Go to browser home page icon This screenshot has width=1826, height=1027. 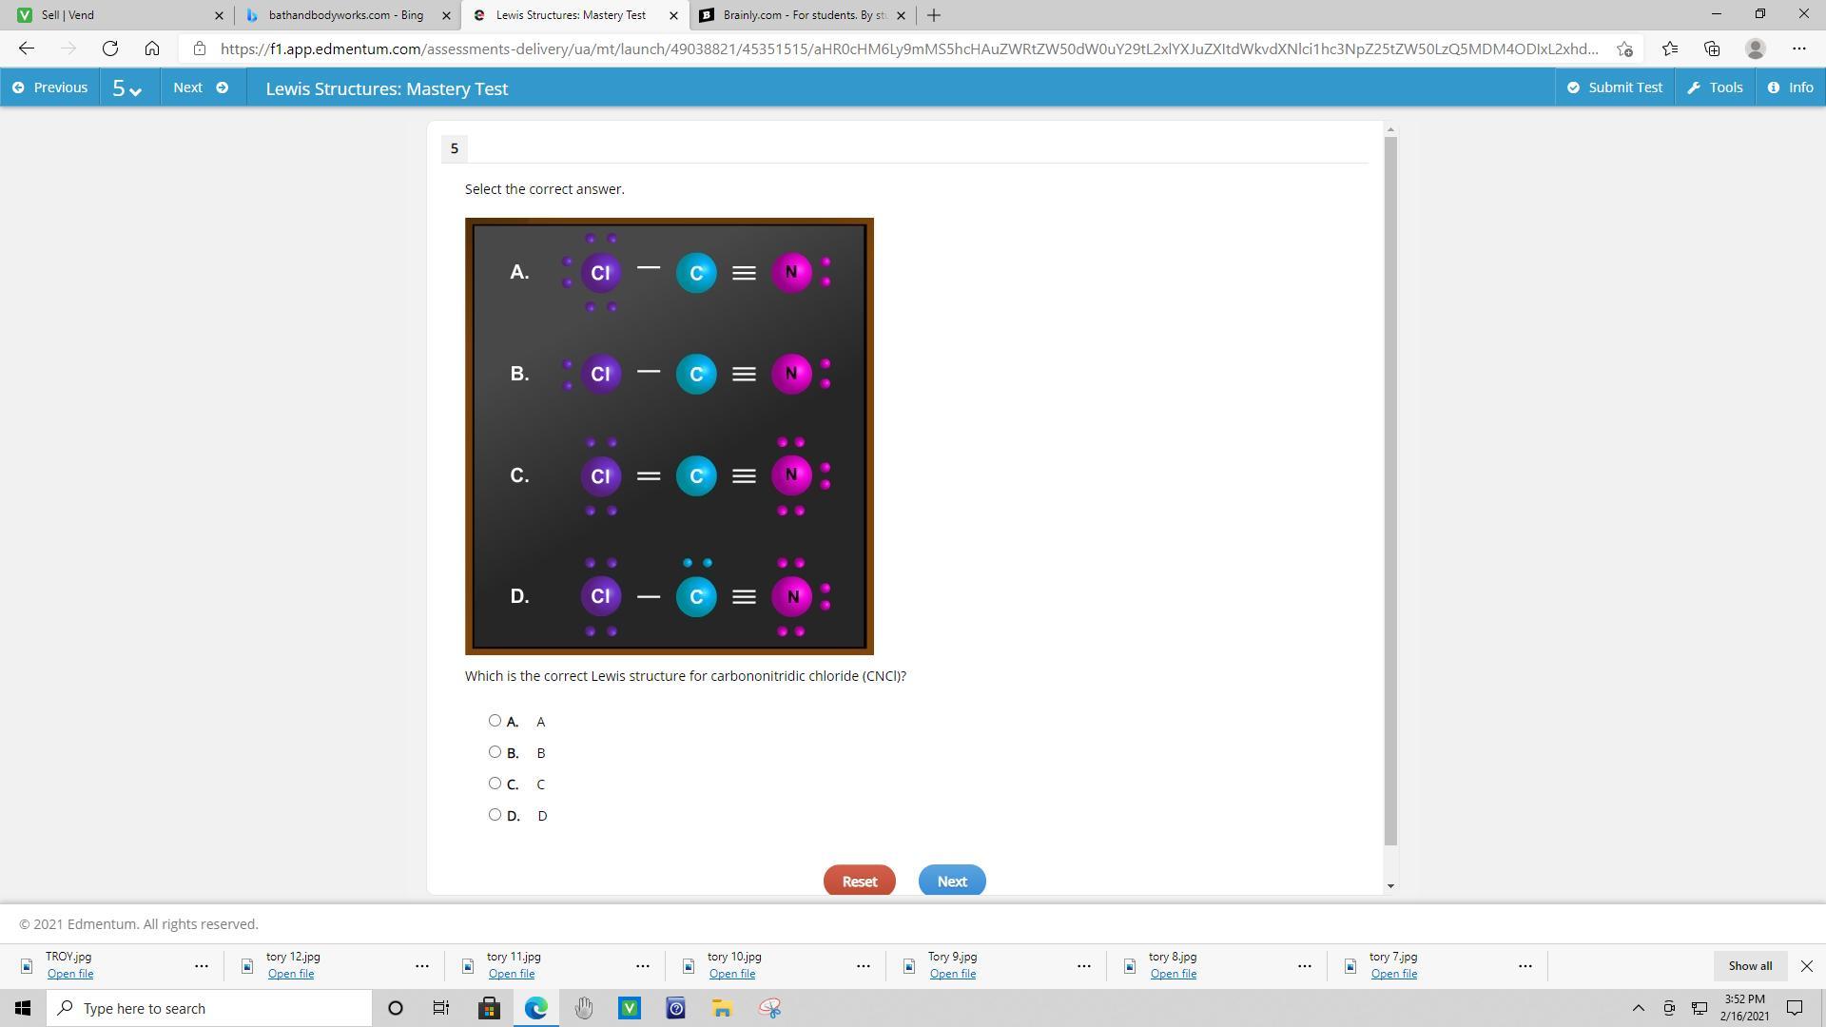click(x=152, y=48)
